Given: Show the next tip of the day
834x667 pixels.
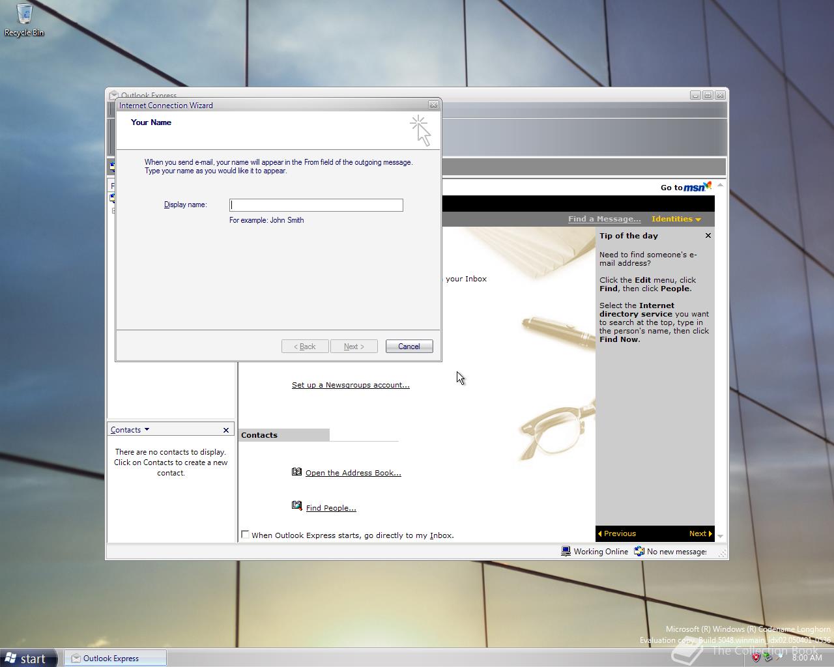Looking at the screenshot, I should (x=700, y=533).
